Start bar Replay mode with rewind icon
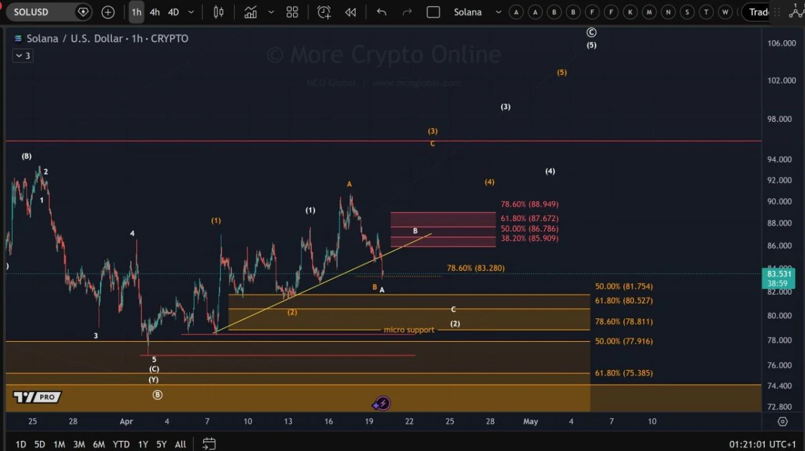Screen dimensions: 805x451 [x=350, y=12]
